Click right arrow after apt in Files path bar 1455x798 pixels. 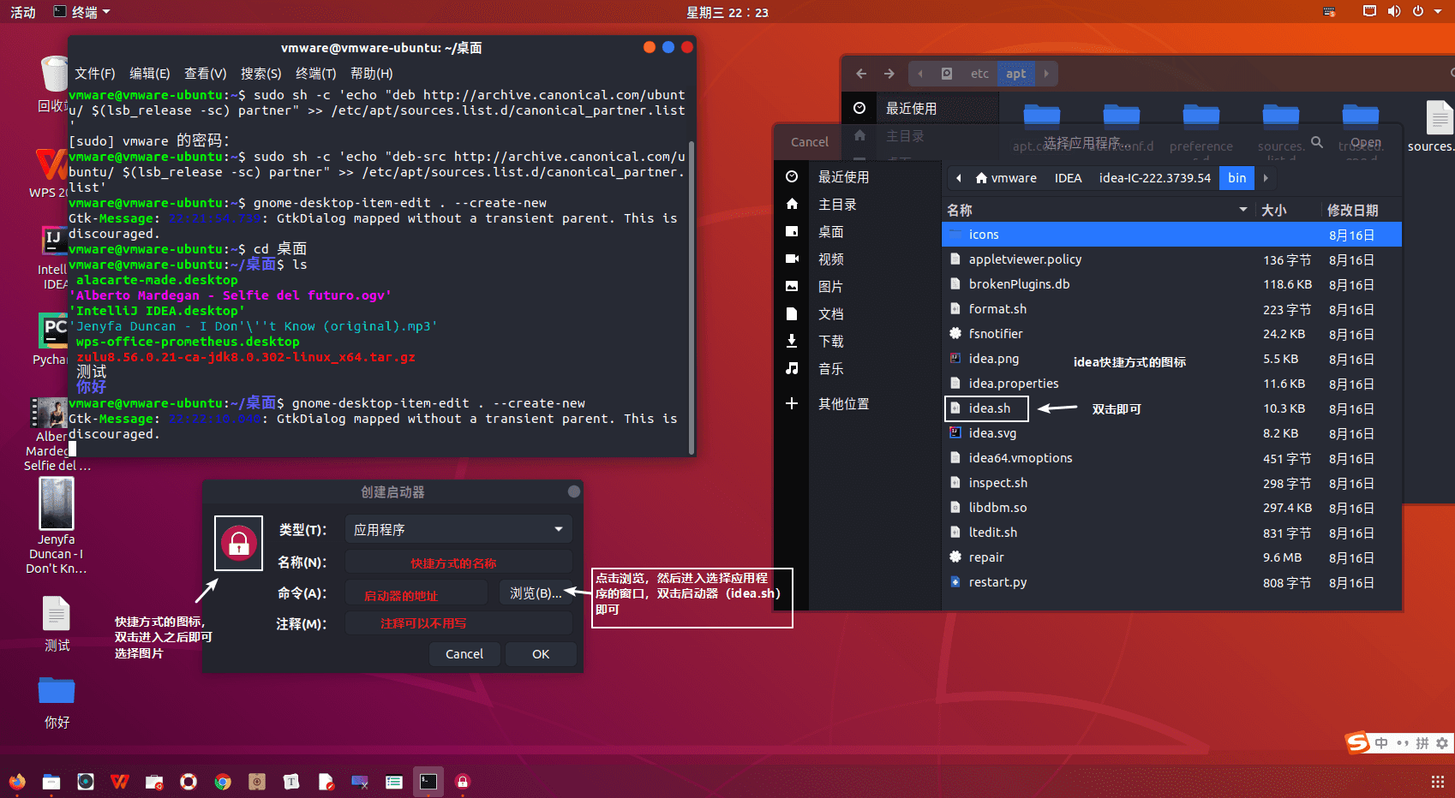tap(1046, 74)
